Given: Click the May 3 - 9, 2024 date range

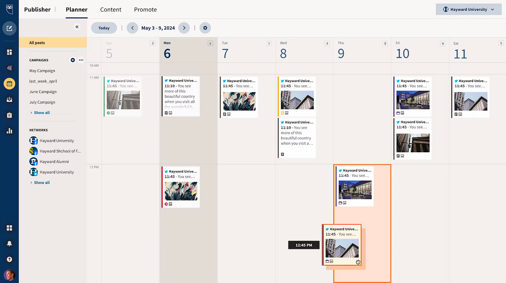Looking at the screenshot, I should (x=158, y=28).
